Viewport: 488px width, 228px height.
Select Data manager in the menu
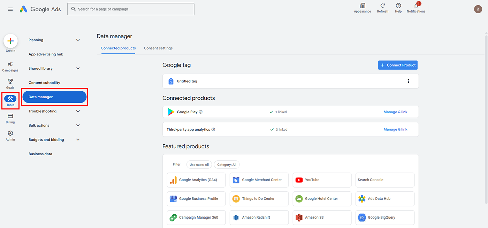[54, 97]
